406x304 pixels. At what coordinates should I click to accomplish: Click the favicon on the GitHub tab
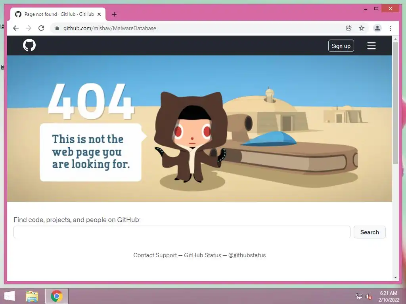[18, 14]
